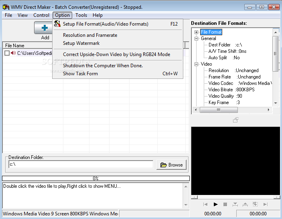The image size is (282, 219).
Task: Click the formats tree vertical scrollbar thumb
Action: (275, 54)
